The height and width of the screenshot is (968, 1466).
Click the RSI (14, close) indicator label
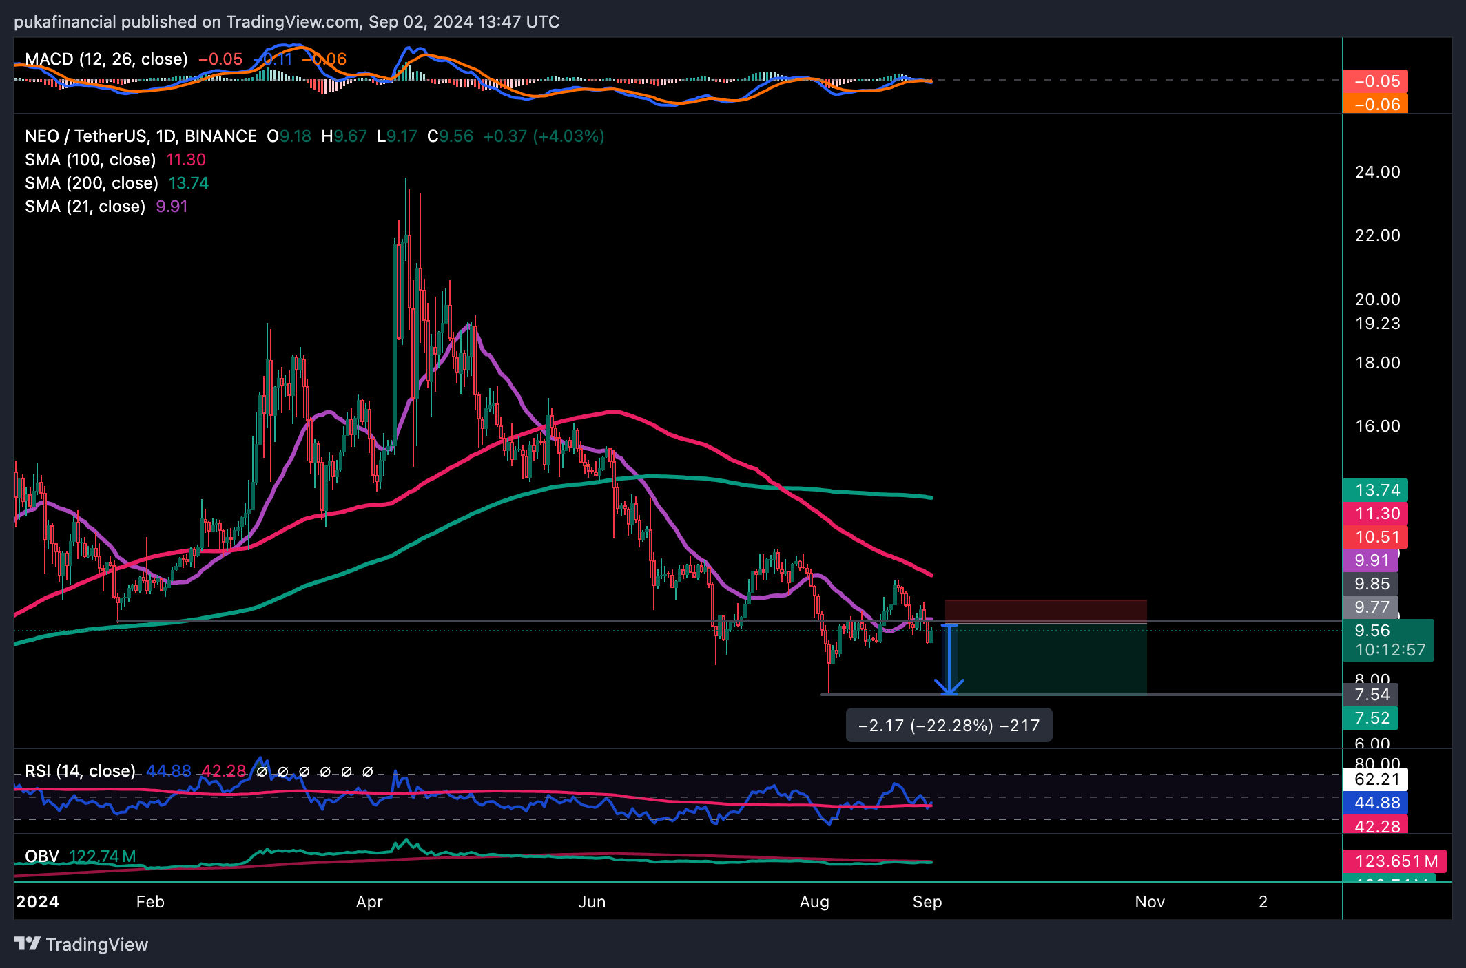(x=80, y=771)
